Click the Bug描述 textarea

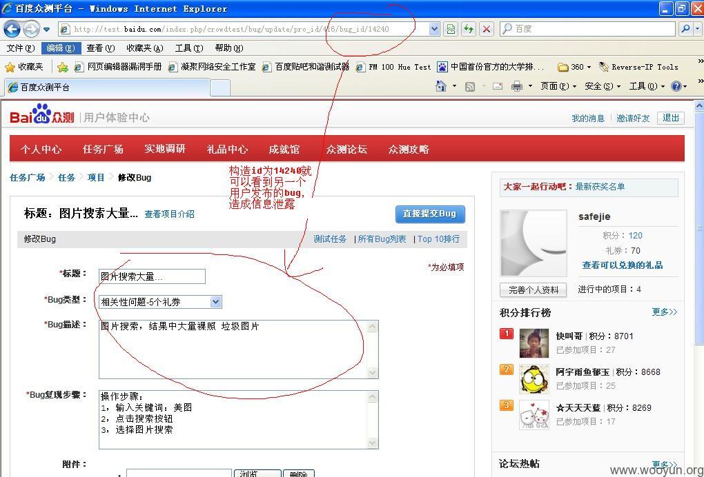point(238,349)
